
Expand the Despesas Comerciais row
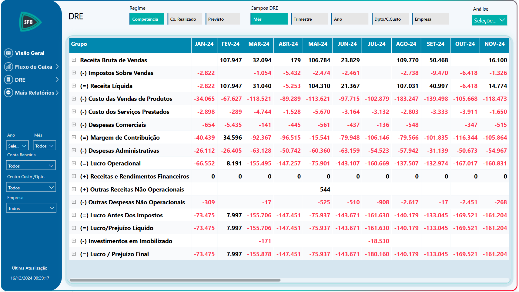74,124
